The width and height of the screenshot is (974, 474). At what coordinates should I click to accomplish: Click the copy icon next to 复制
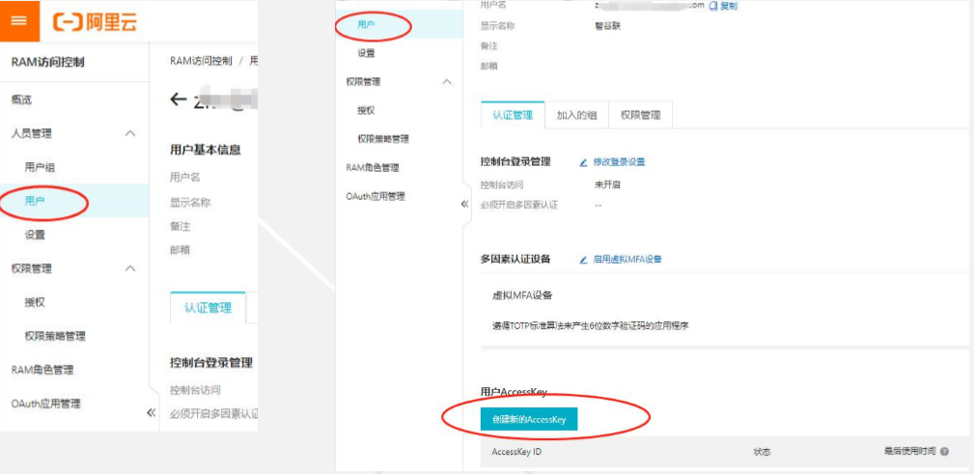click(712, 5)
